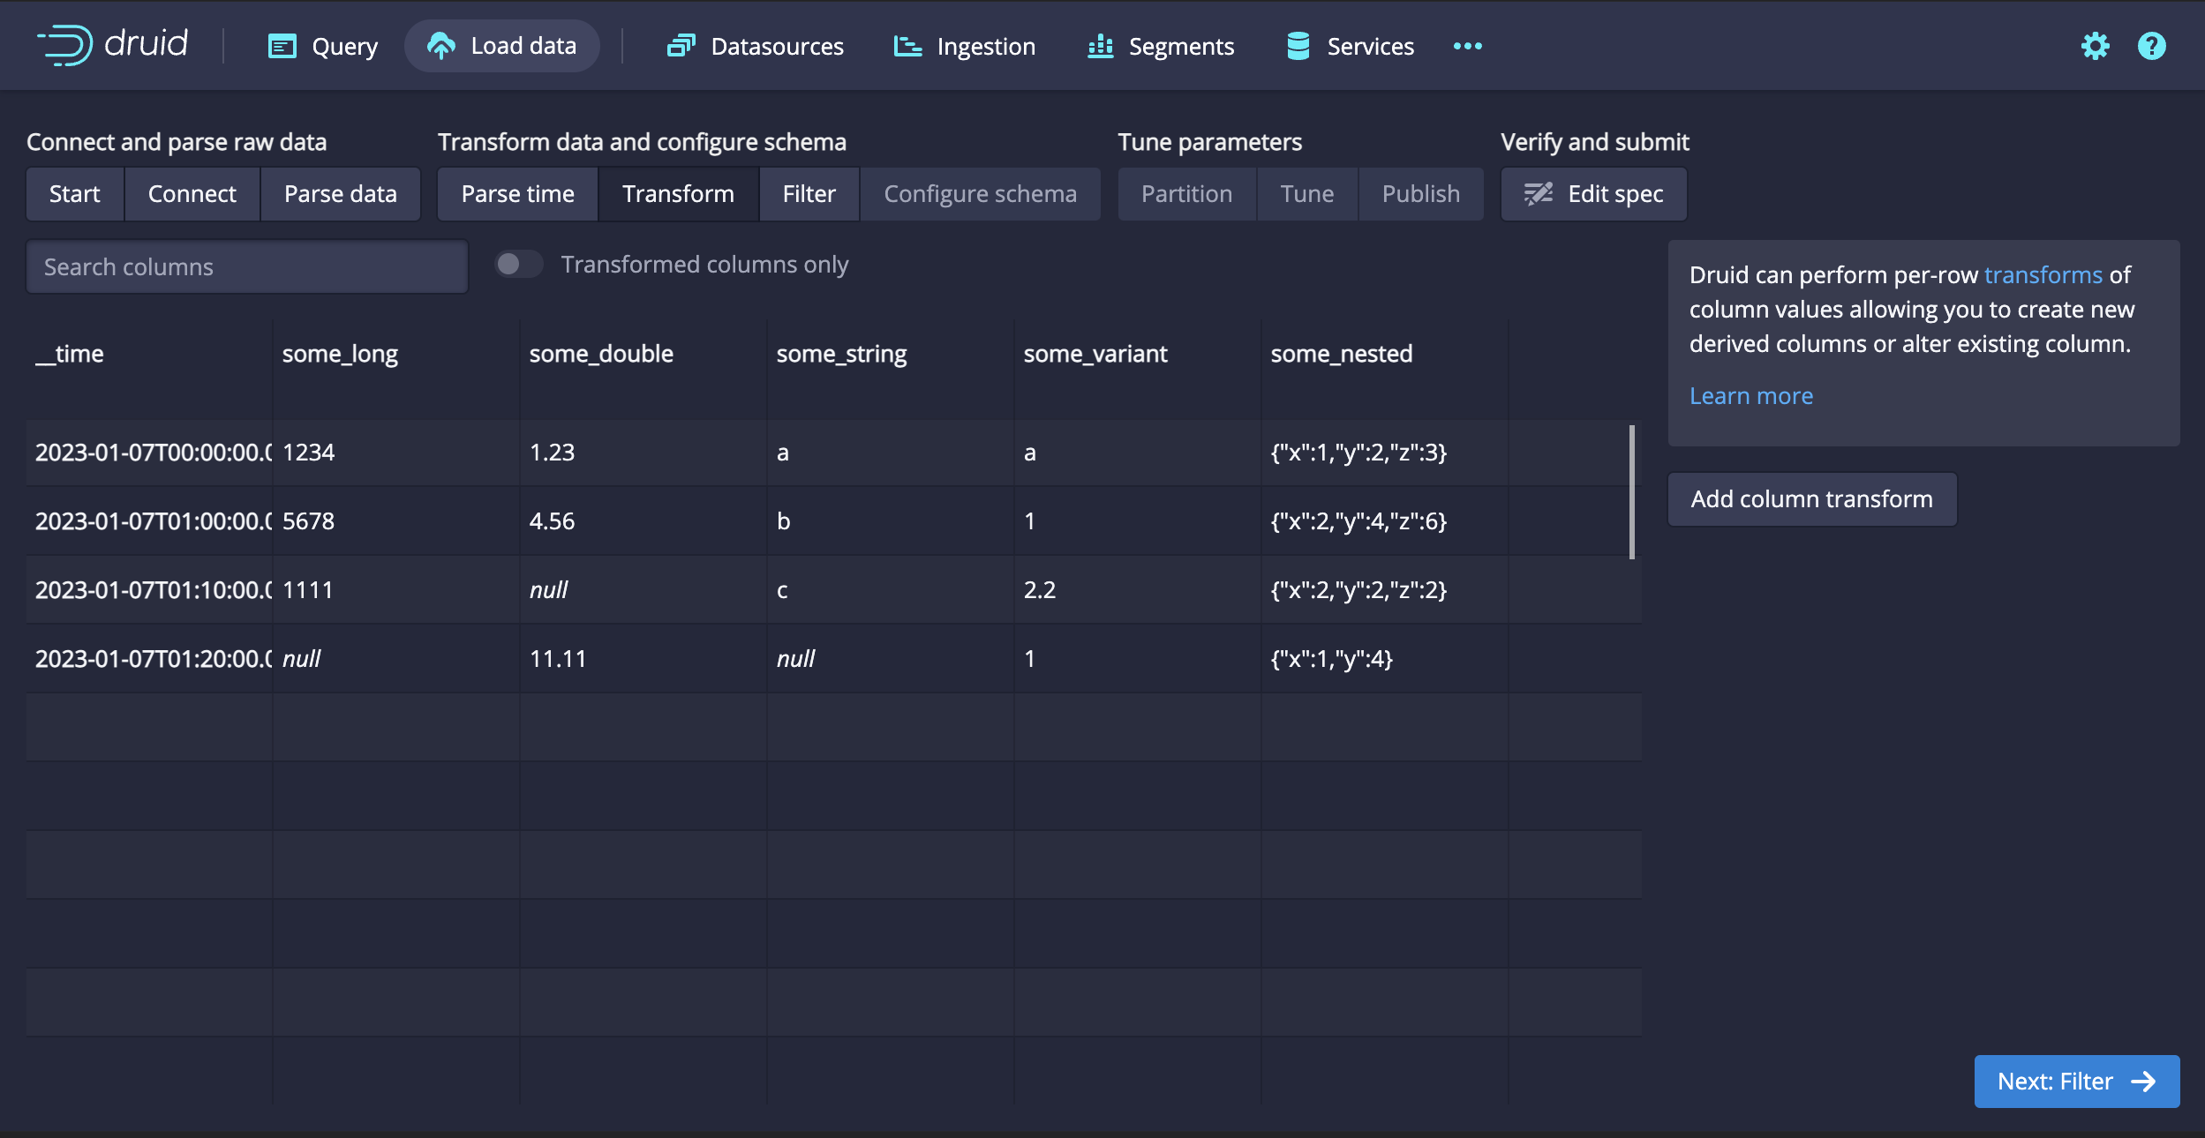
Task: Open the transforms documentation link
Action: [2043, 275]
